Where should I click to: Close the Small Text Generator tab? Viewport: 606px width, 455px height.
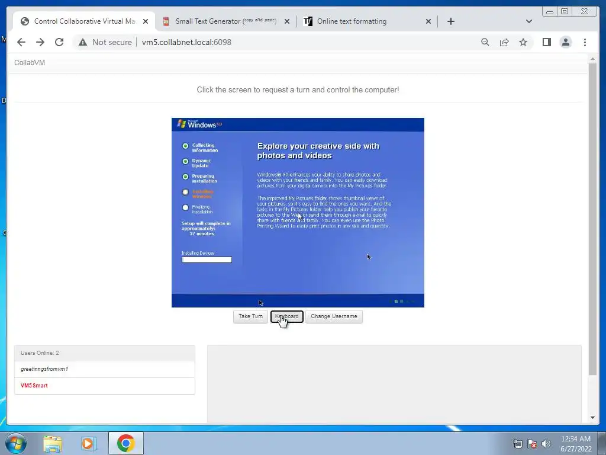tap(287, 22)
